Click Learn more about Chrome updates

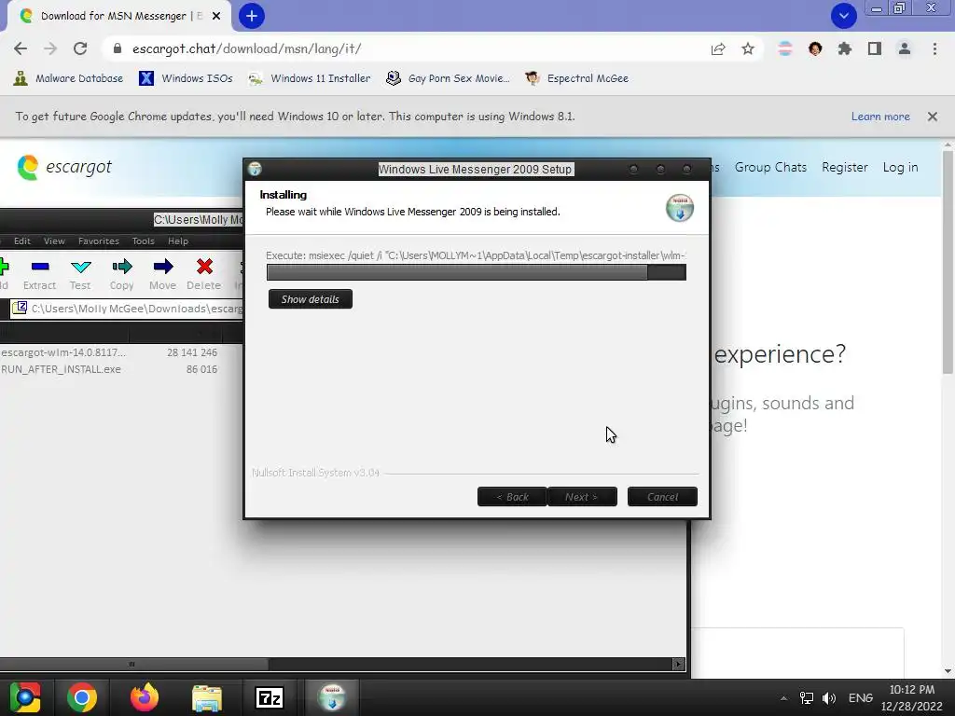[880, 117]
